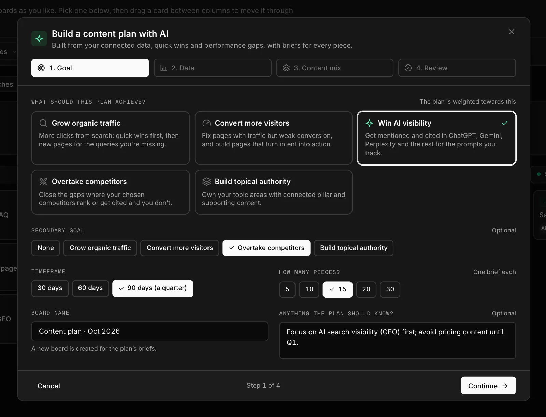Click Continue to next step
546x417 pixels.
(488, 386)
